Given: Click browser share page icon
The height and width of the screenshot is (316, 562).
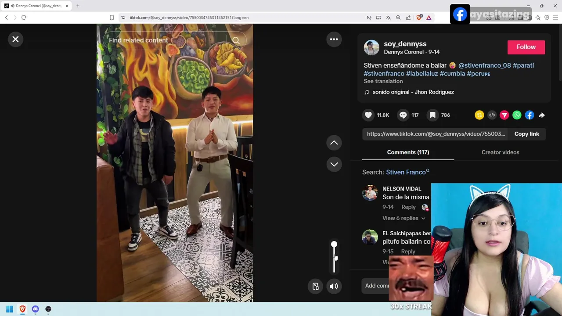Looking at the screenshot, I should [x=408, y=18].
